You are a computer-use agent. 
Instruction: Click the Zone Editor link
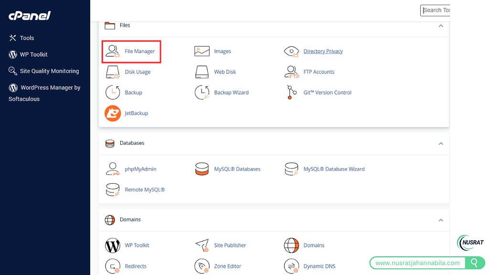pos(228,266)
